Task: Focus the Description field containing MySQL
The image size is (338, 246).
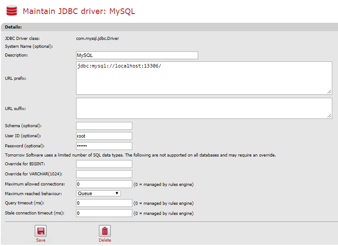Action: 137,56
